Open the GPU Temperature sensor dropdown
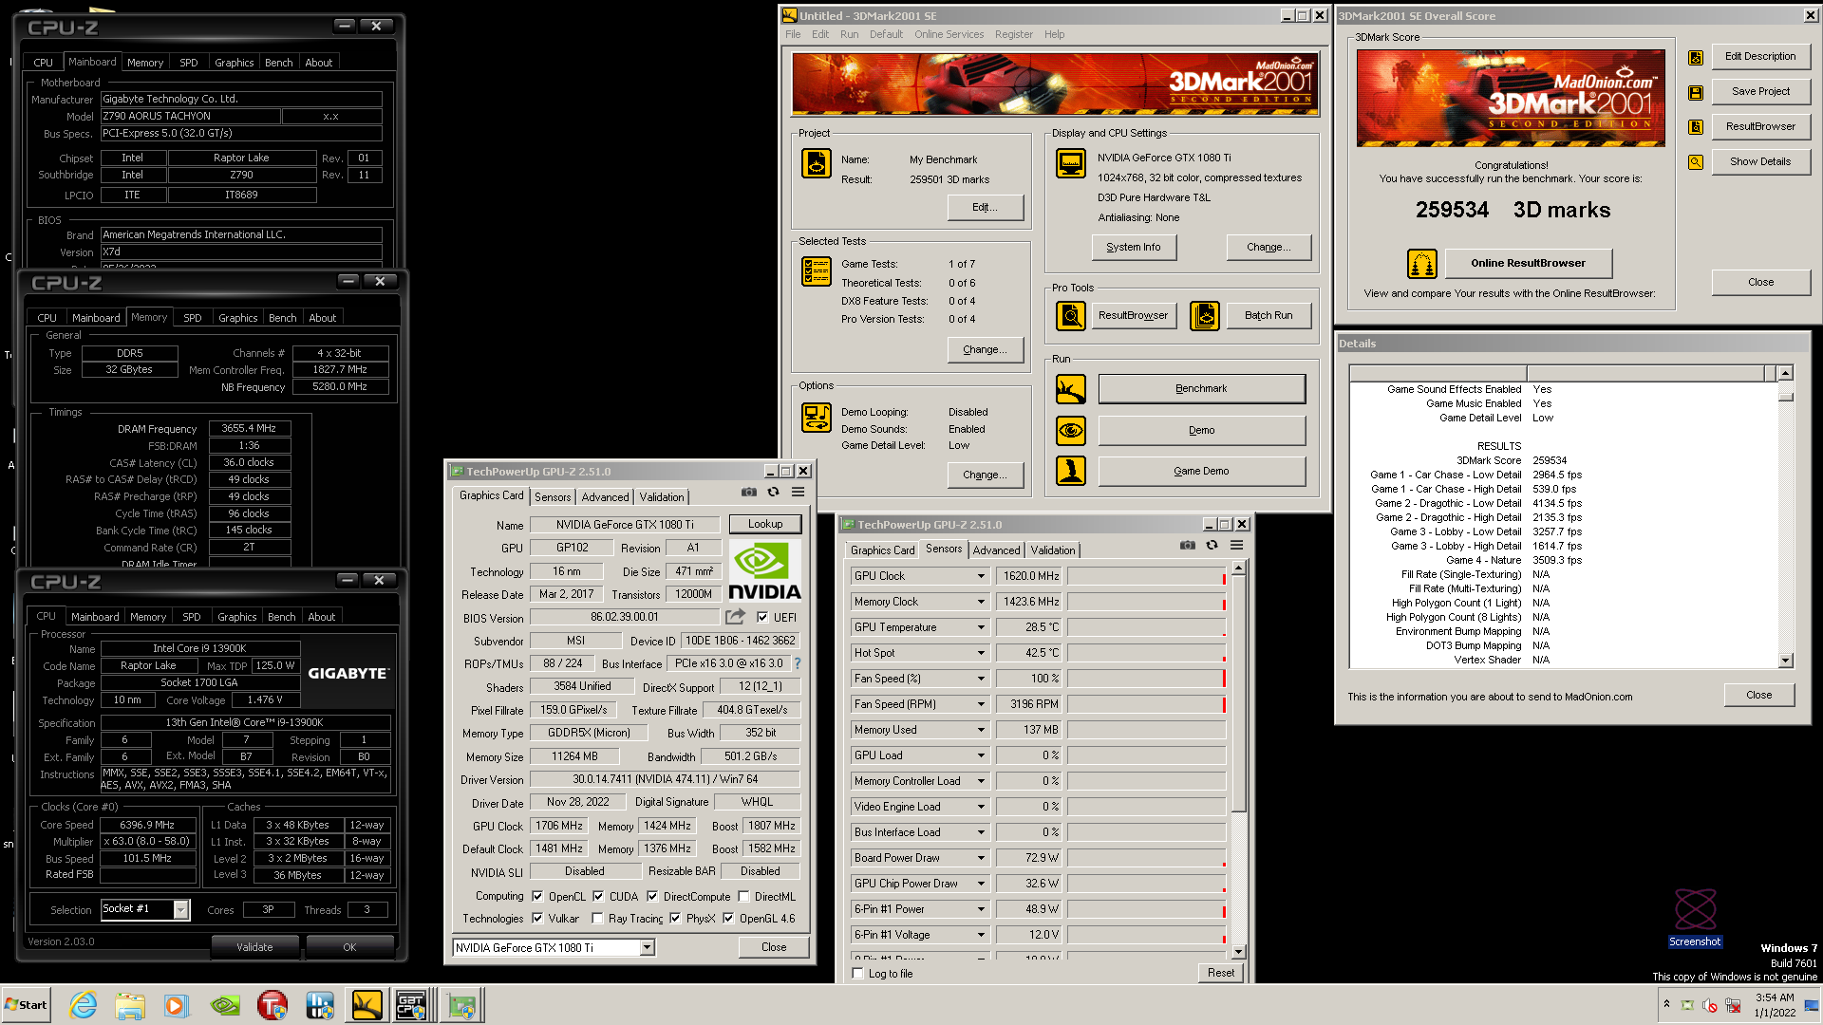Viewport: 1823px width, 1025px height. pyautogui.click(x=981, y=627)
